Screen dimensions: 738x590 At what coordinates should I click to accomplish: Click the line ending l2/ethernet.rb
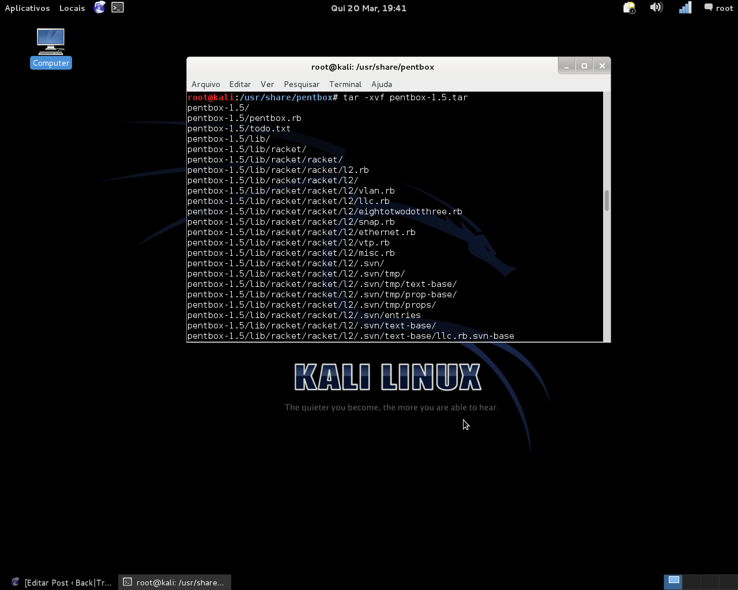coord(302,232)
